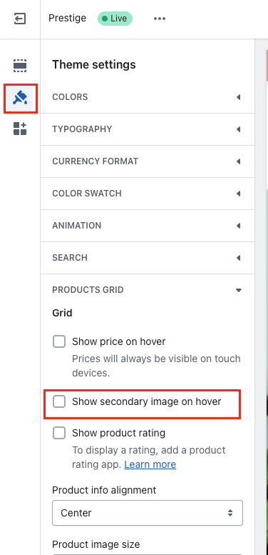Click the Search section arrow icon
Screen dimensions: 268x555
(239, 258)
